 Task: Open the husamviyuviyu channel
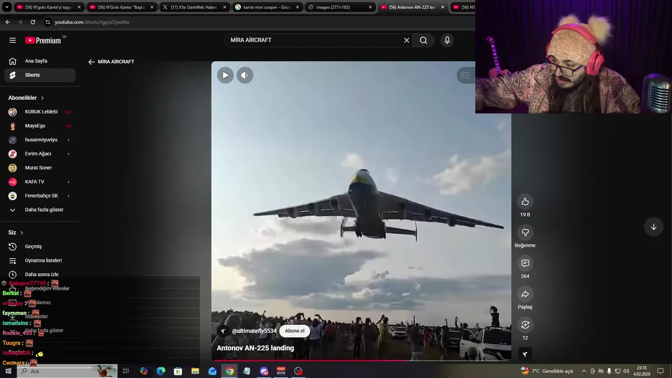[x=40, y=140]
